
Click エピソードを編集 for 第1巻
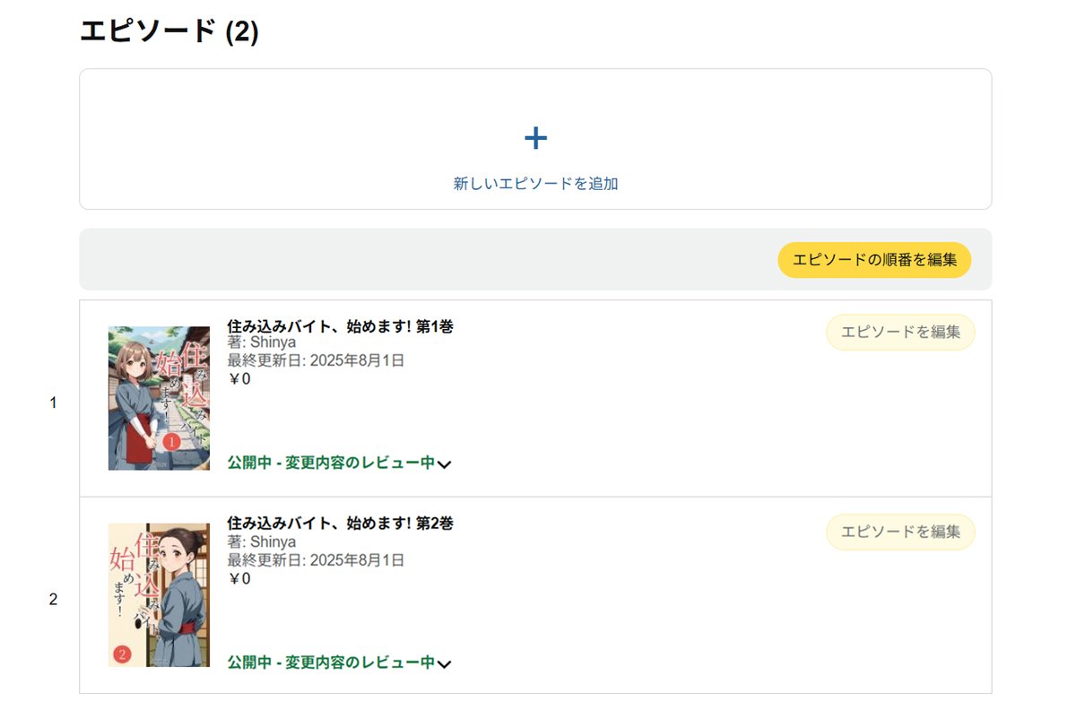pos(899,333)
